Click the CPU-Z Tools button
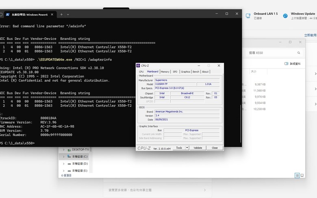 click(x=179, y=148)
